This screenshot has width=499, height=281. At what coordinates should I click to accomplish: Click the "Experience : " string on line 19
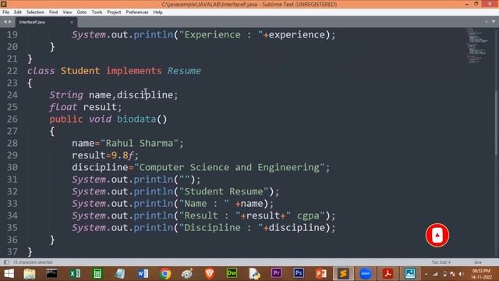pyautogui.click(x=221, y=34)
